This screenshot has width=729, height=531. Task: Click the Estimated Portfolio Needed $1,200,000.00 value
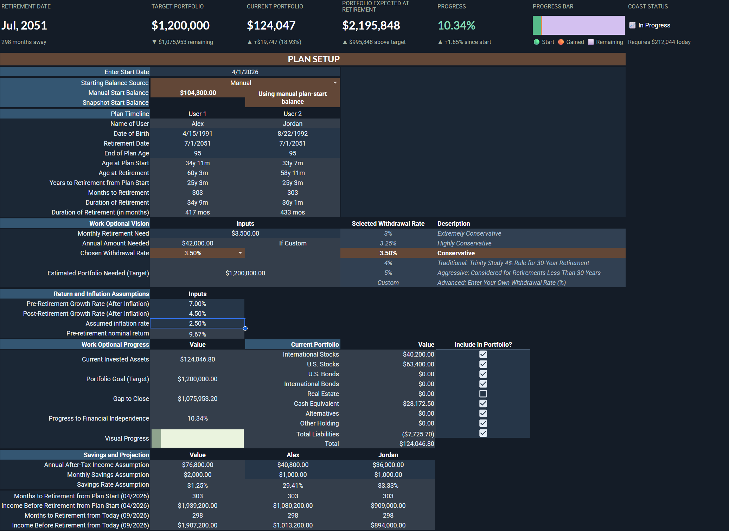point(245,273)
